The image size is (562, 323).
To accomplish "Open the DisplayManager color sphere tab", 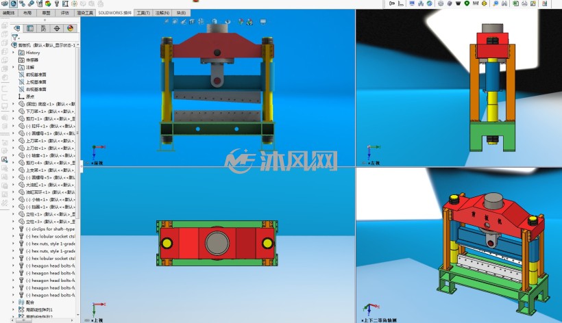I will (70, 28).
